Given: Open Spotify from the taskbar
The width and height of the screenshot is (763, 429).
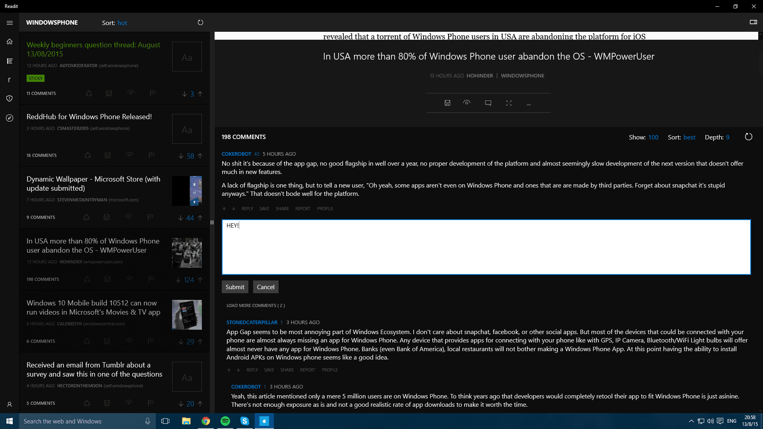Looking at the screenshot, I should (x=225, y=421).
